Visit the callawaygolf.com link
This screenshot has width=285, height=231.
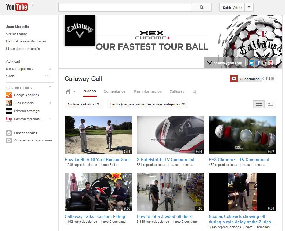pos(228,63)
